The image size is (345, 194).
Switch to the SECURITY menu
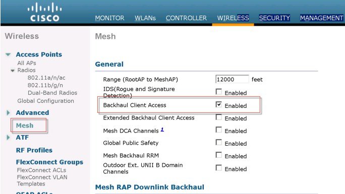(x=274, y=18)
